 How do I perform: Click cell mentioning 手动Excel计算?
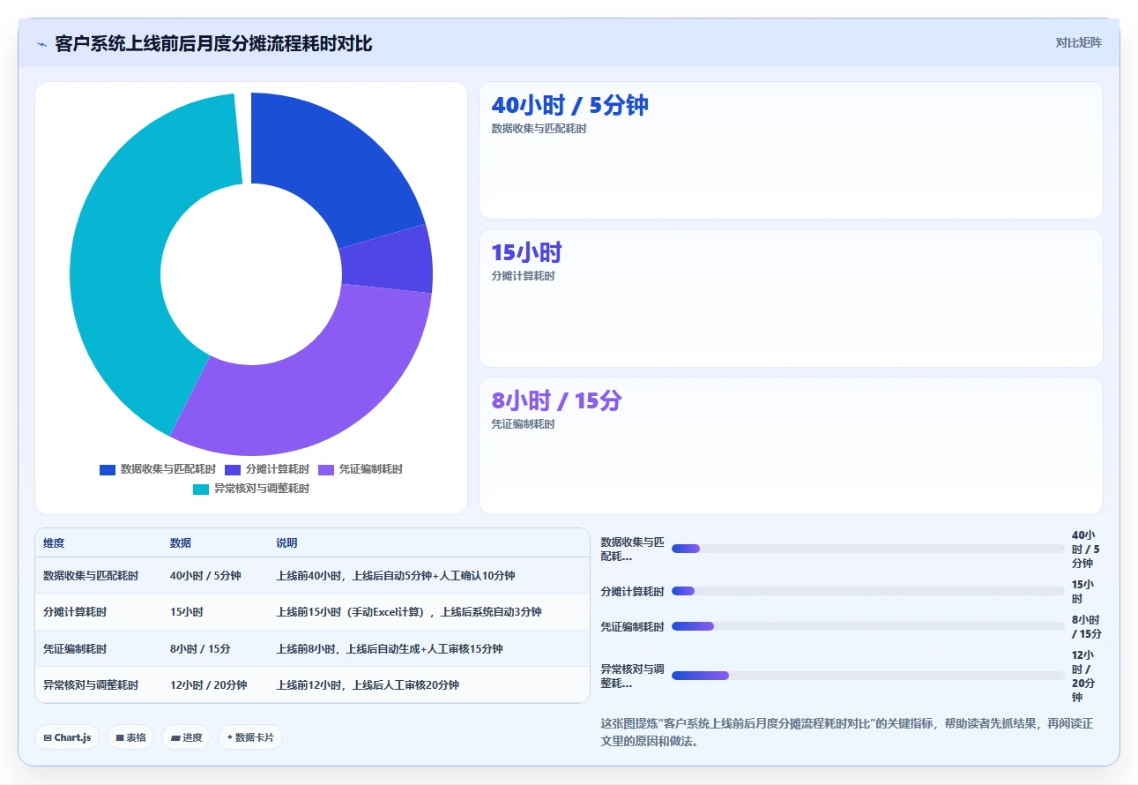pos(409,612)
